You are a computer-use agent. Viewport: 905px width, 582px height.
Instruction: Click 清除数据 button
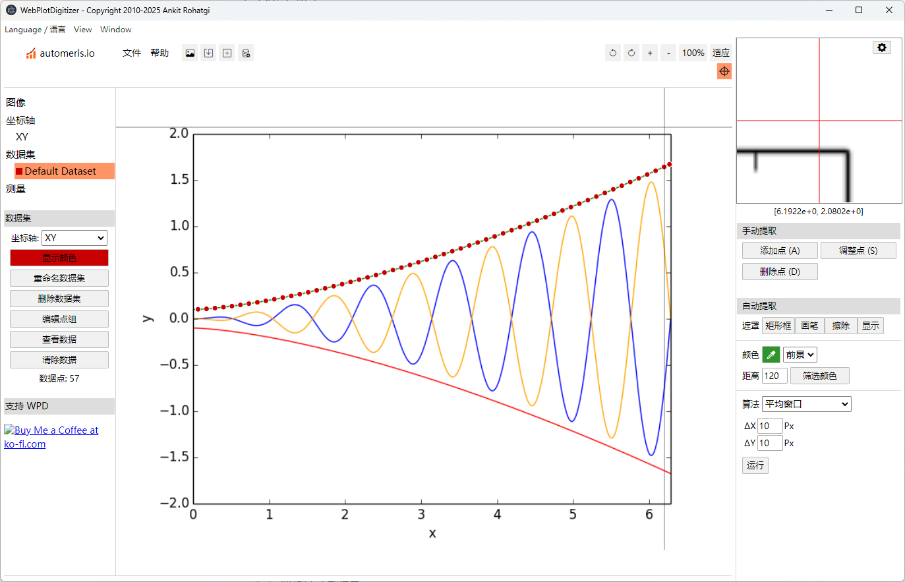pyautogui.click(x=59, y=360)
